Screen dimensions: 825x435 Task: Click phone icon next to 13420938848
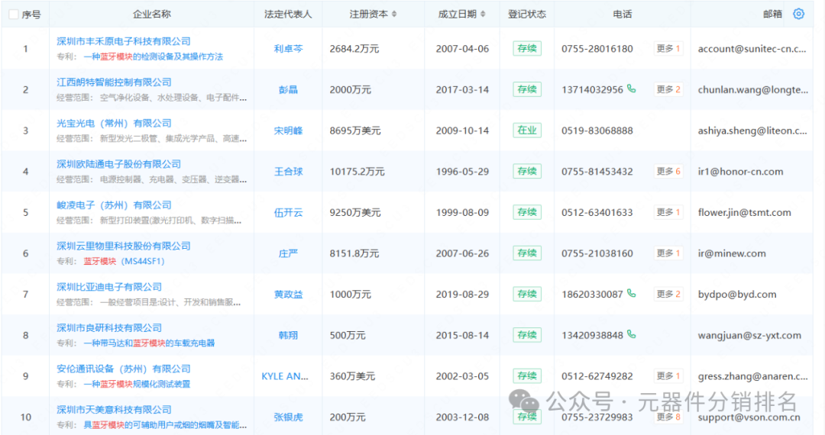click(x=632, y=335)
